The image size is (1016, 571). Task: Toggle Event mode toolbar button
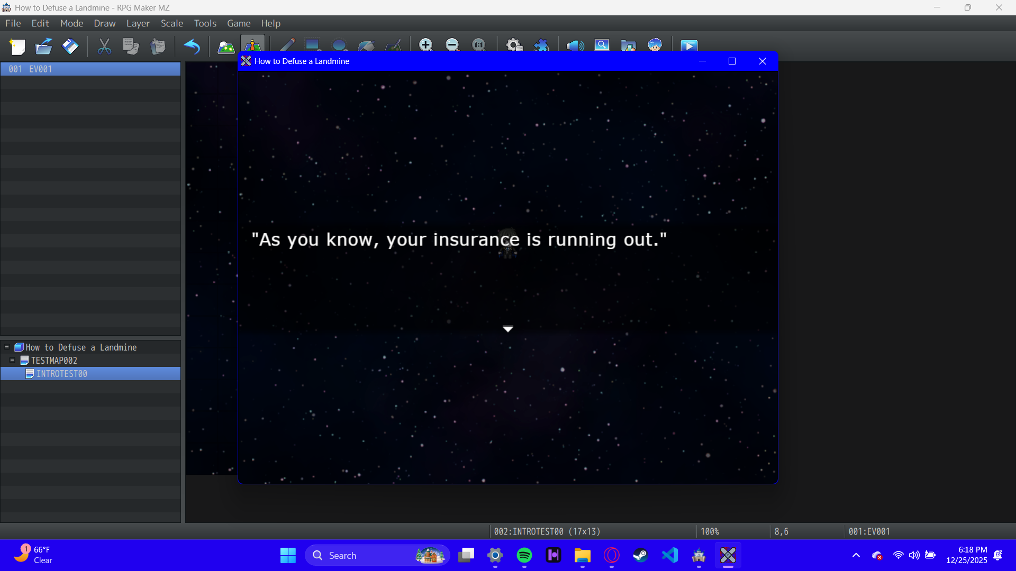pos(252,45)
